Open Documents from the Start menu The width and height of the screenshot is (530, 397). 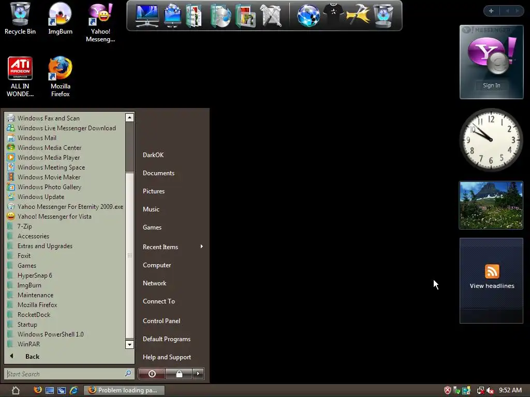click(x=158, y=173)
